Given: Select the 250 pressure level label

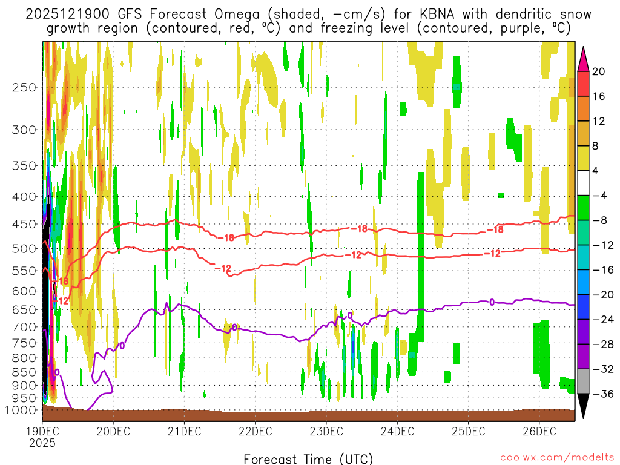Looking at the screenshot, I should pyautogui.click(x=24, y=87).
